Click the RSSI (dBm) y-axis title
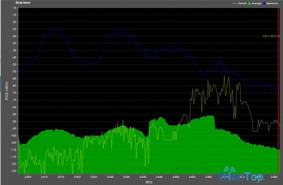Screen dimensions: 283x185 (x=7, y=91)
